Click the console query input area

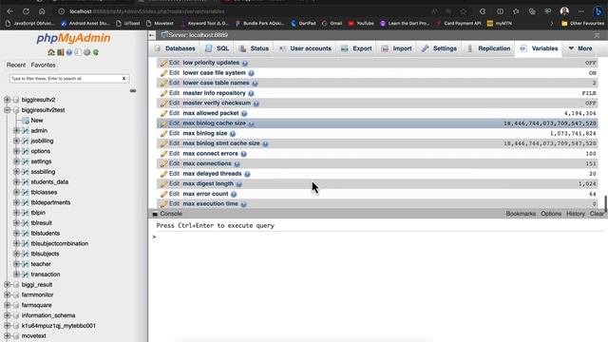point(378,237)
